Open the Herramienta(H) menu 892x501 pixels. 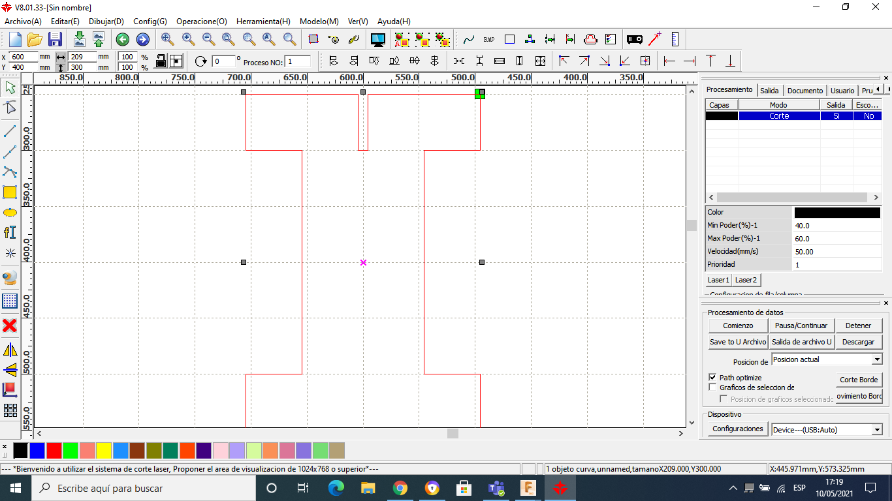pos(263,22)
